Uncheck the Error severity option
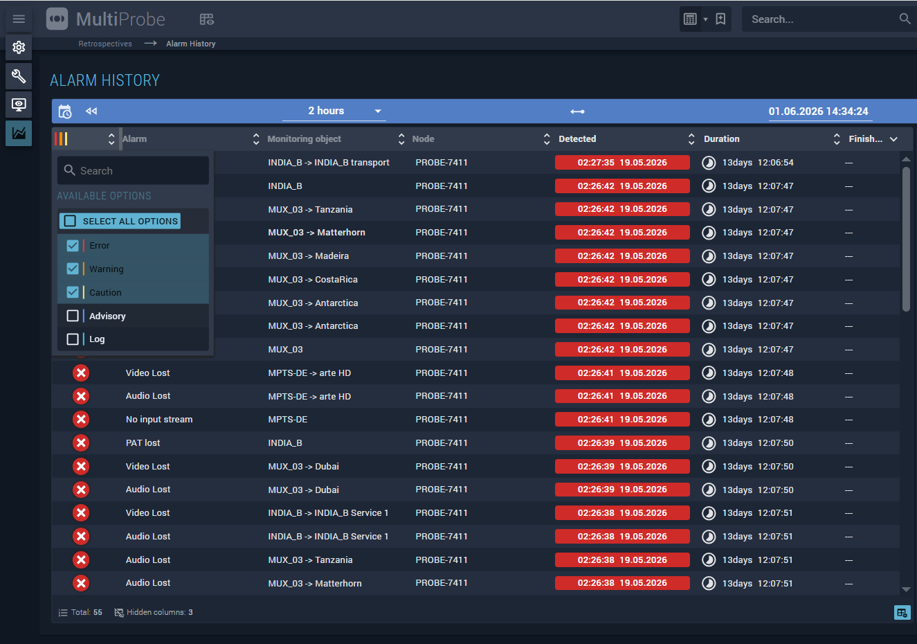The width and height of the screenshot is (917, 644). 73,246
